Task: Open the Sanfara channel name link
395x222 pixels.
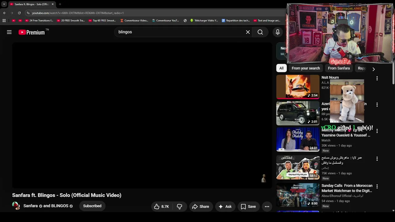Action: point(31,206)
